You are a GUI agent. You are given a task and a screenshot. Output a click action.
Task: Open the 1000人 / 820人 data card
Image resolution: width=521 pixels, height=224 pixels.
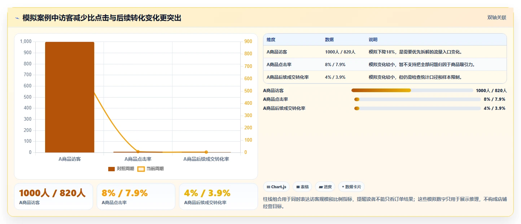(53, 197)
